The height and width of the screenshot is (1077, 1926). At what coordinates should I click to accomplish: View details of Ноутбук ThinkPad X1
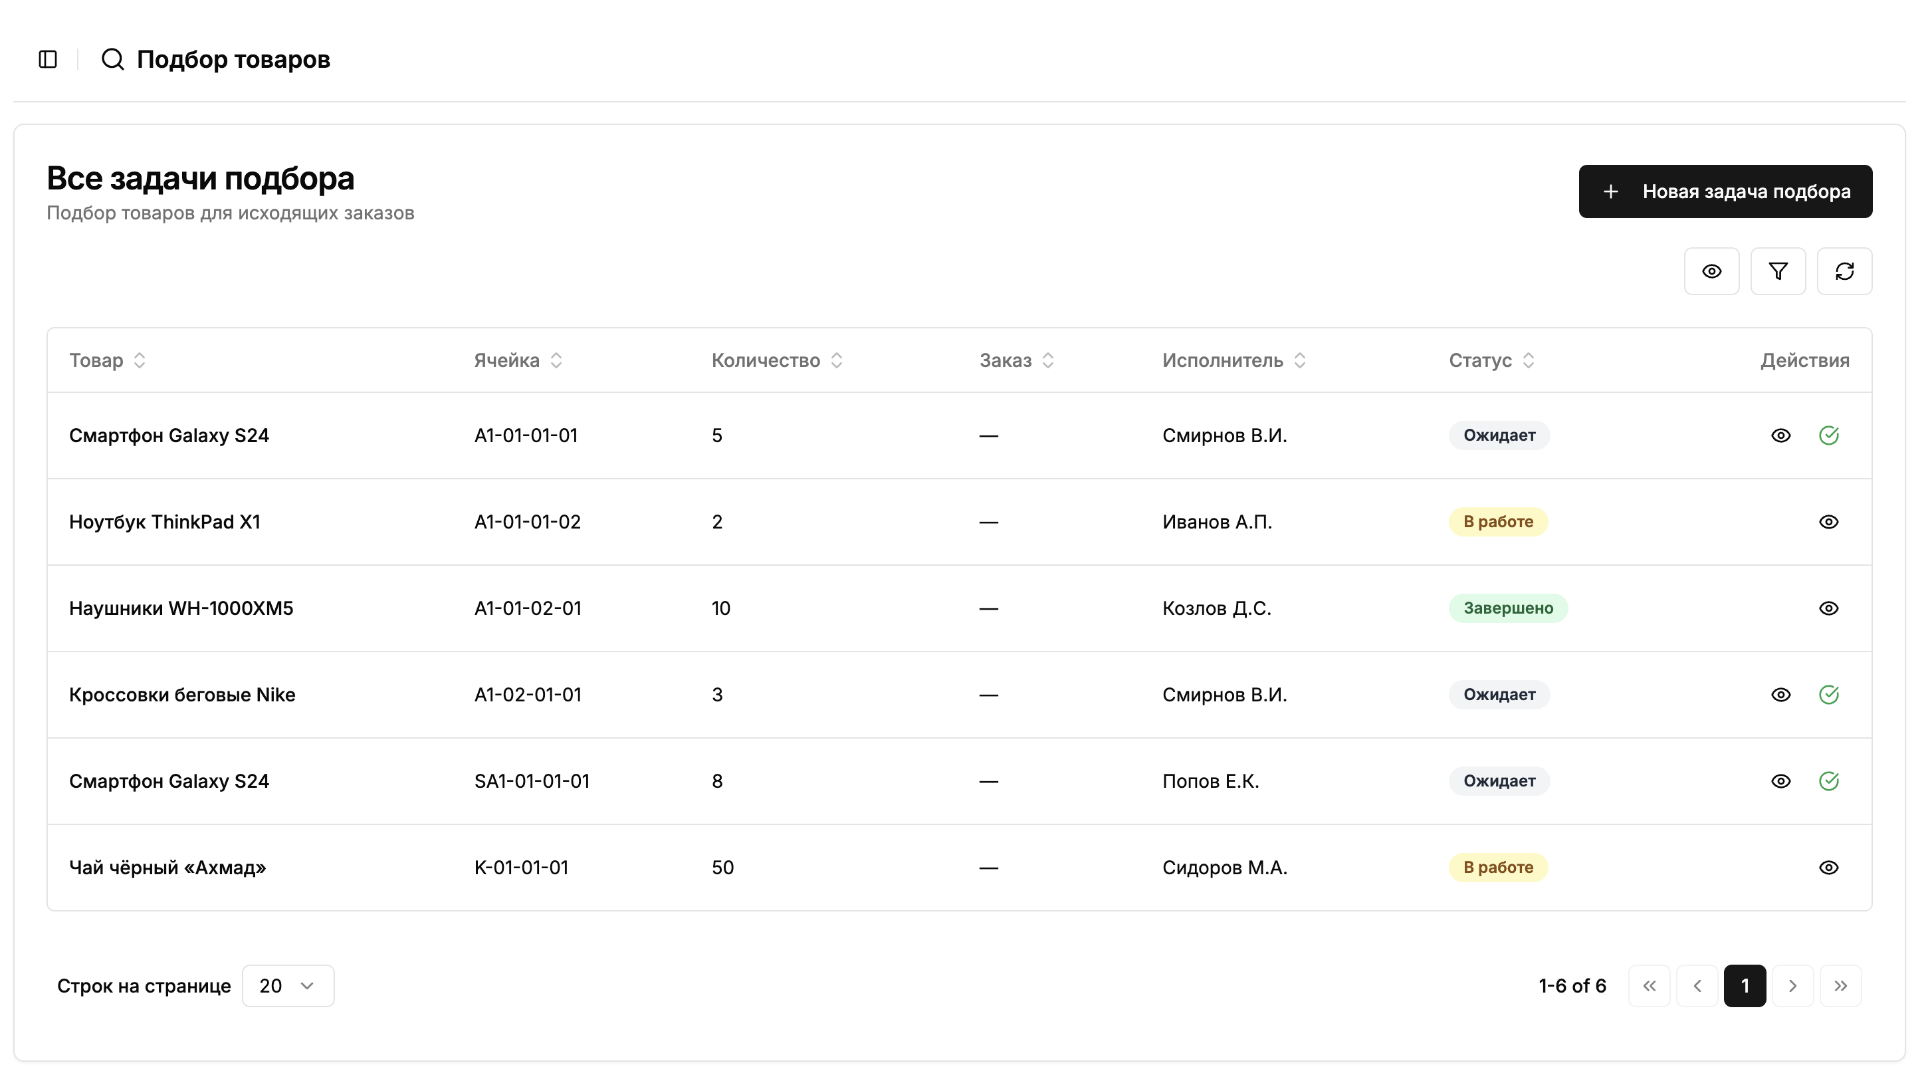pyautogui.click(x=1828, y=522)
